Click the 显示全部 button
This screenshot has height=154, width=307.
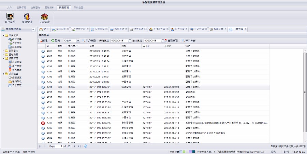pos(189,40)
